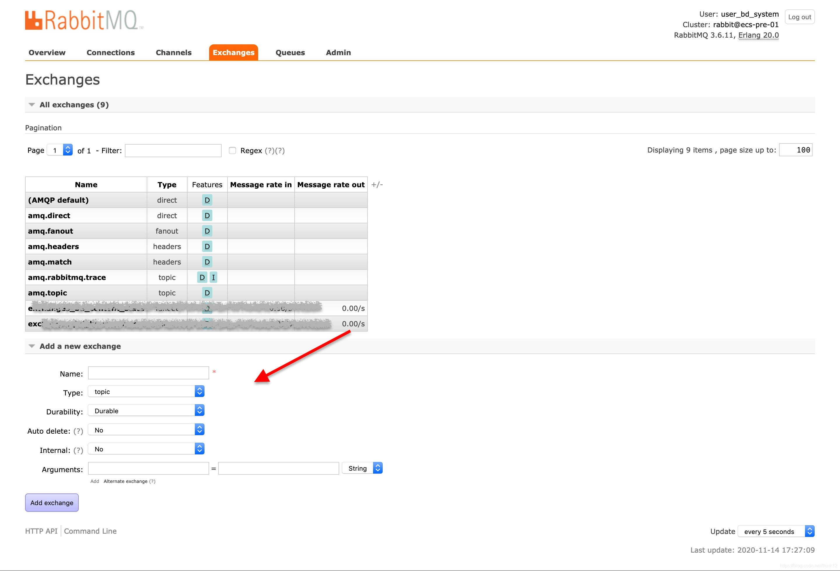Click the I badge on amq.rabbitmq.trace

[213, 278]
